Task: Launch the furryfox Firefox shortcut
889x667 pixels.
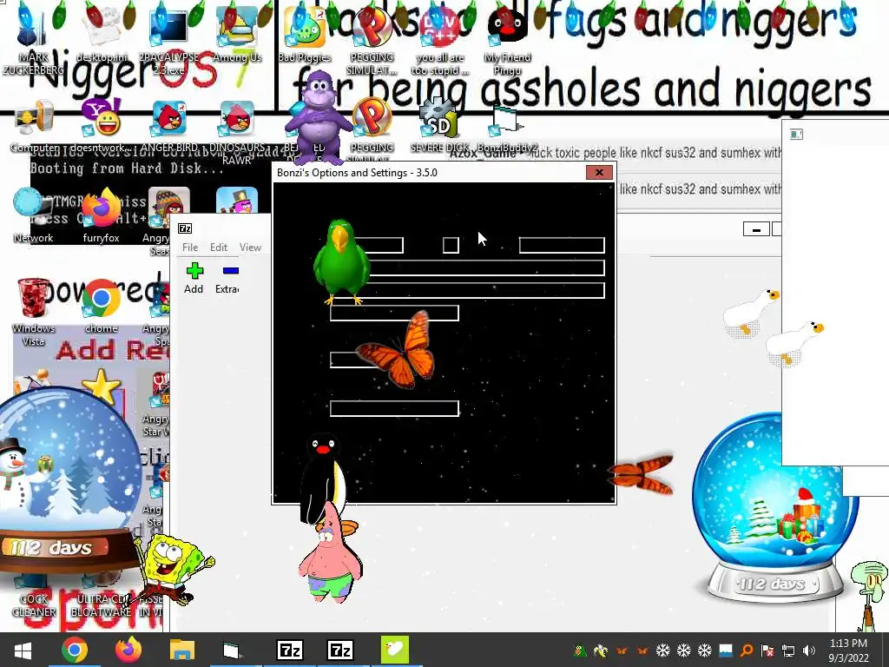Action: (102, 215)
